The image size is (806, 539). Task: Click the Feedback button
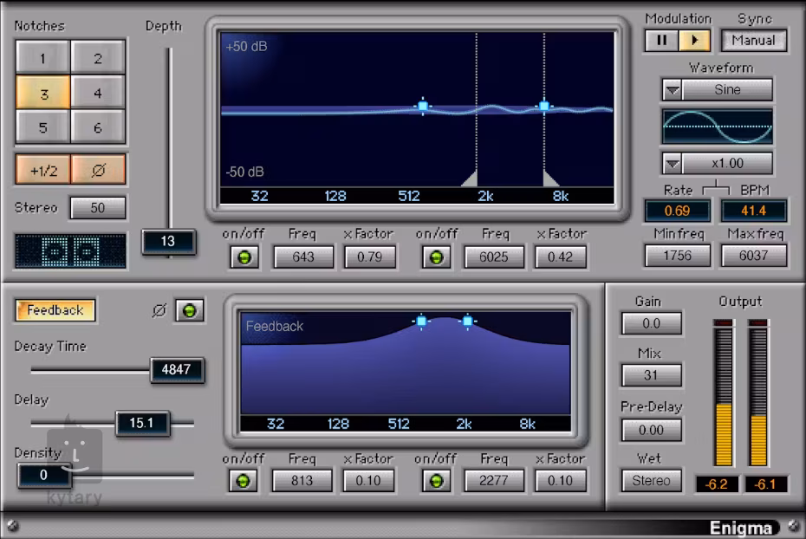point(55,310)
